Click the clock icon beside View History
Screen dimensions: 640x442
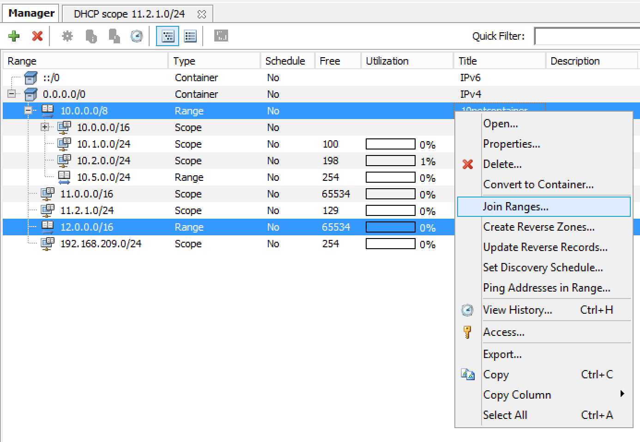coord(467,310)
